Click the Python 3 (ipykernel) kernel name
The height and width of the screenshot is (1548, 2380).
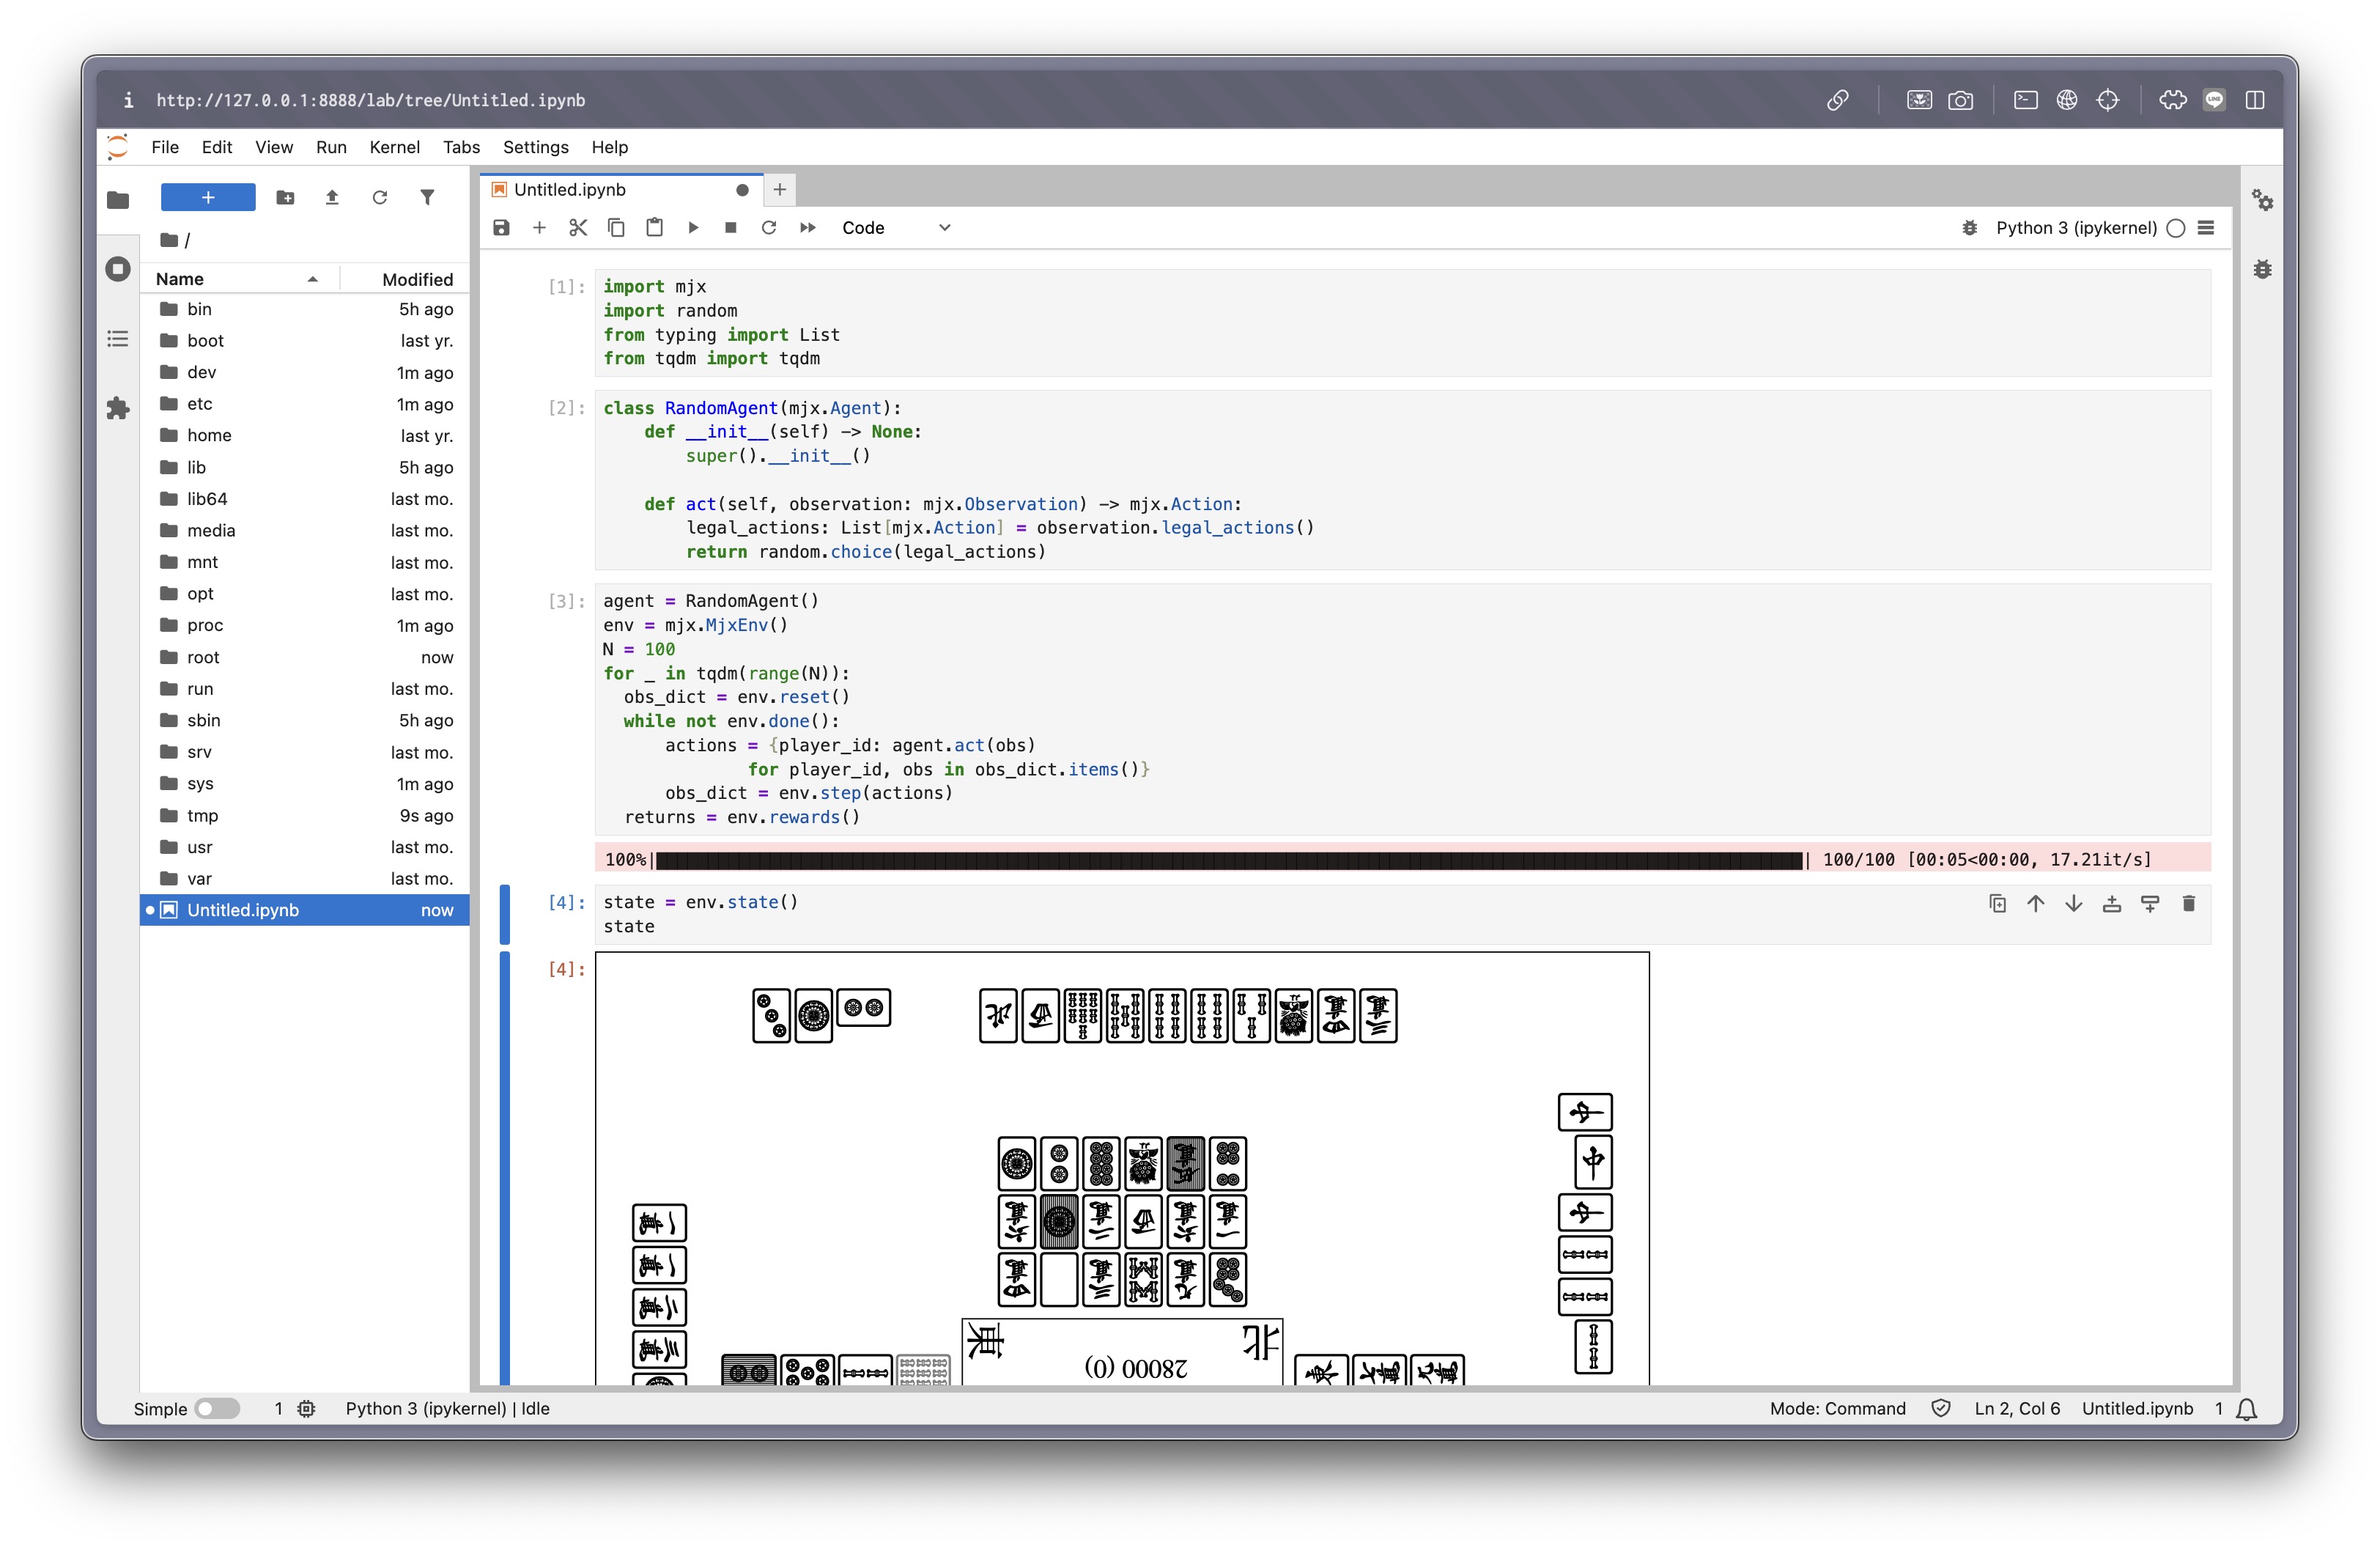[2076, 228]
